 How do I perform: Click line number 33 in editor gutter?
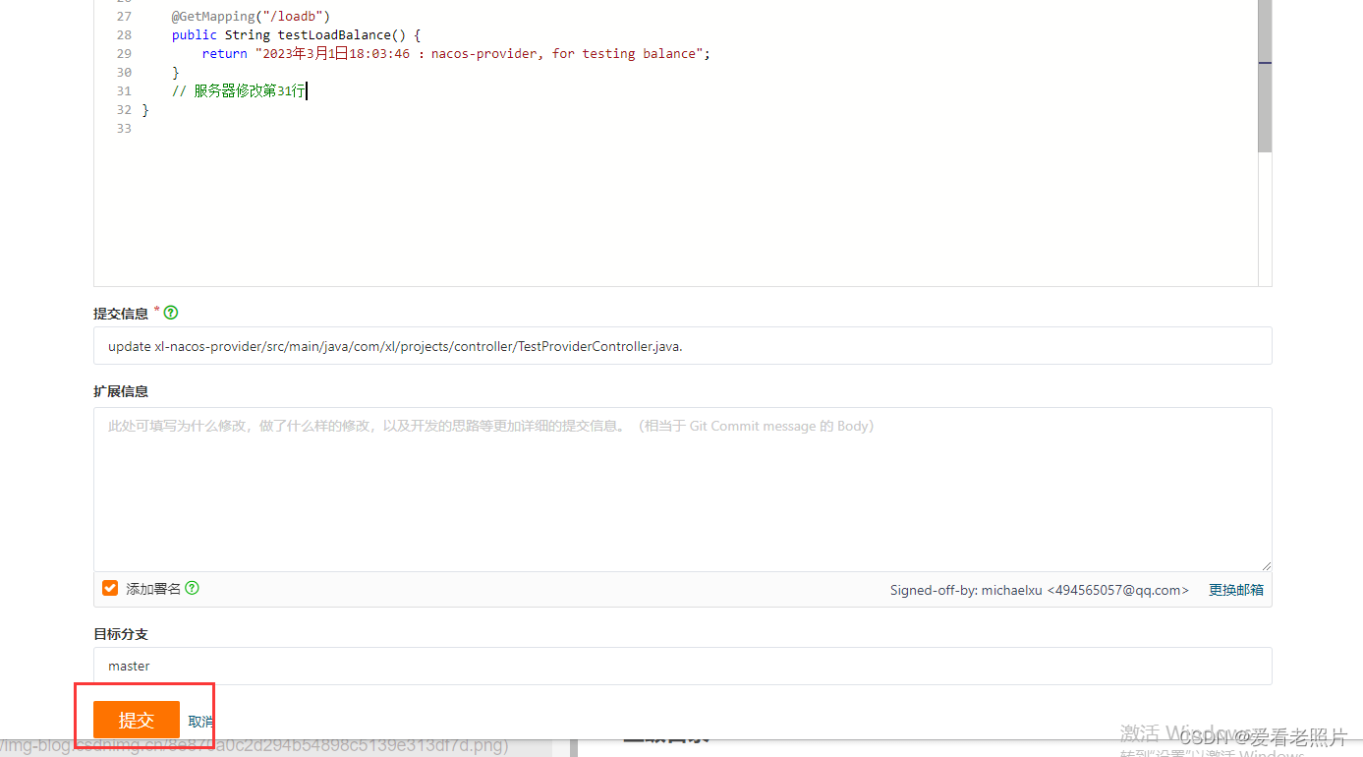tap(123, 129)
